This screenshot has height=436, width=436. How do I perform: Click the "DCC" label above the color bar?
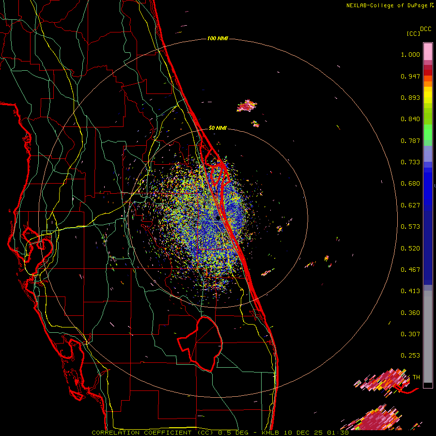pyautogui.click(x=426, y=29)
